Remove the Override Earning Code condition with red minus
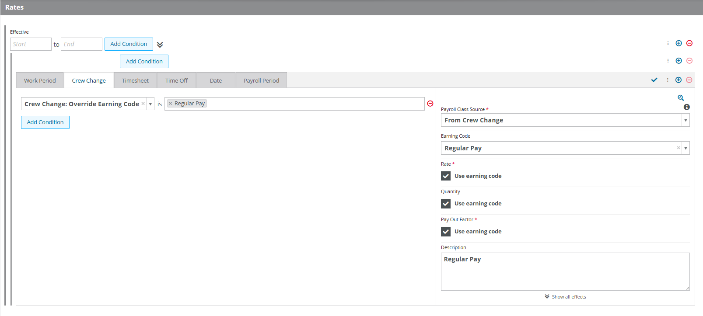The width and height of the screenshot is (703, 316). 430,104
